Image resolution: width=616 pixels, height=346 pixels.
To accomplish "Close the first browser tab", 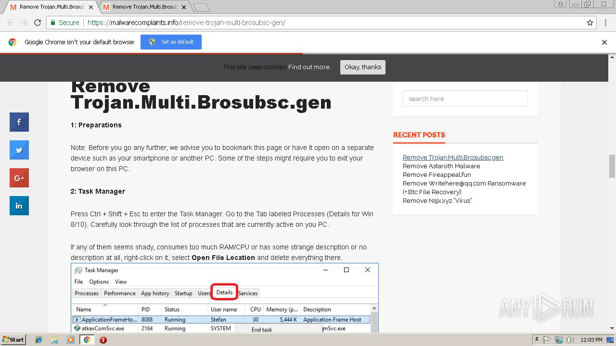I will tap(91, 7).
